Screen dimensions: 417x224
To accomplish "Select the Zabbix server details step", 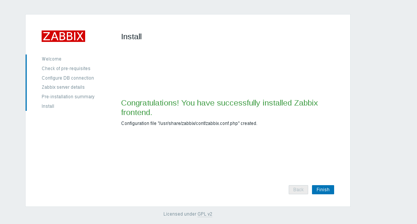I will tap(63, 87).
